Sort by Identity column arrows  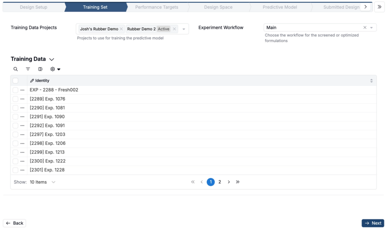371,81
